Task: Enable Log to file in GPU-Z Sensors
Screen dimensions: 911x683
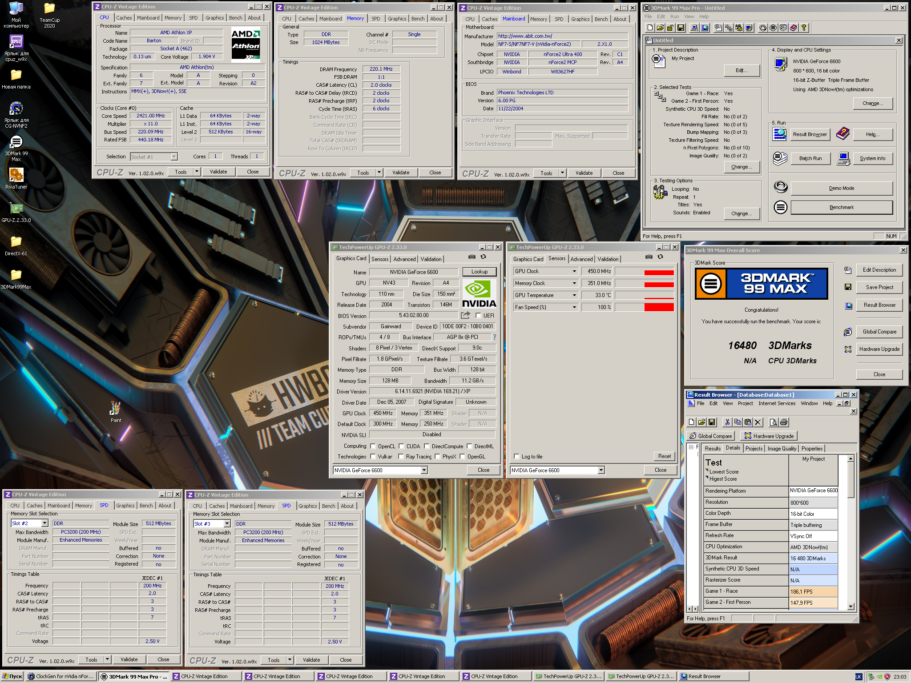Action: point(516,457)
